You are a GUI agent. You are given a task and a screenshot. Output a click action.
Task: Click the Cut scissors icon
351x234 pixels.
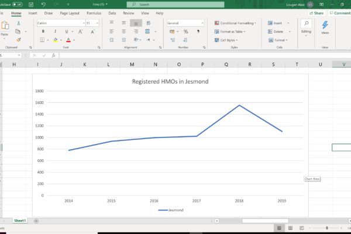(x=18, y=23)
